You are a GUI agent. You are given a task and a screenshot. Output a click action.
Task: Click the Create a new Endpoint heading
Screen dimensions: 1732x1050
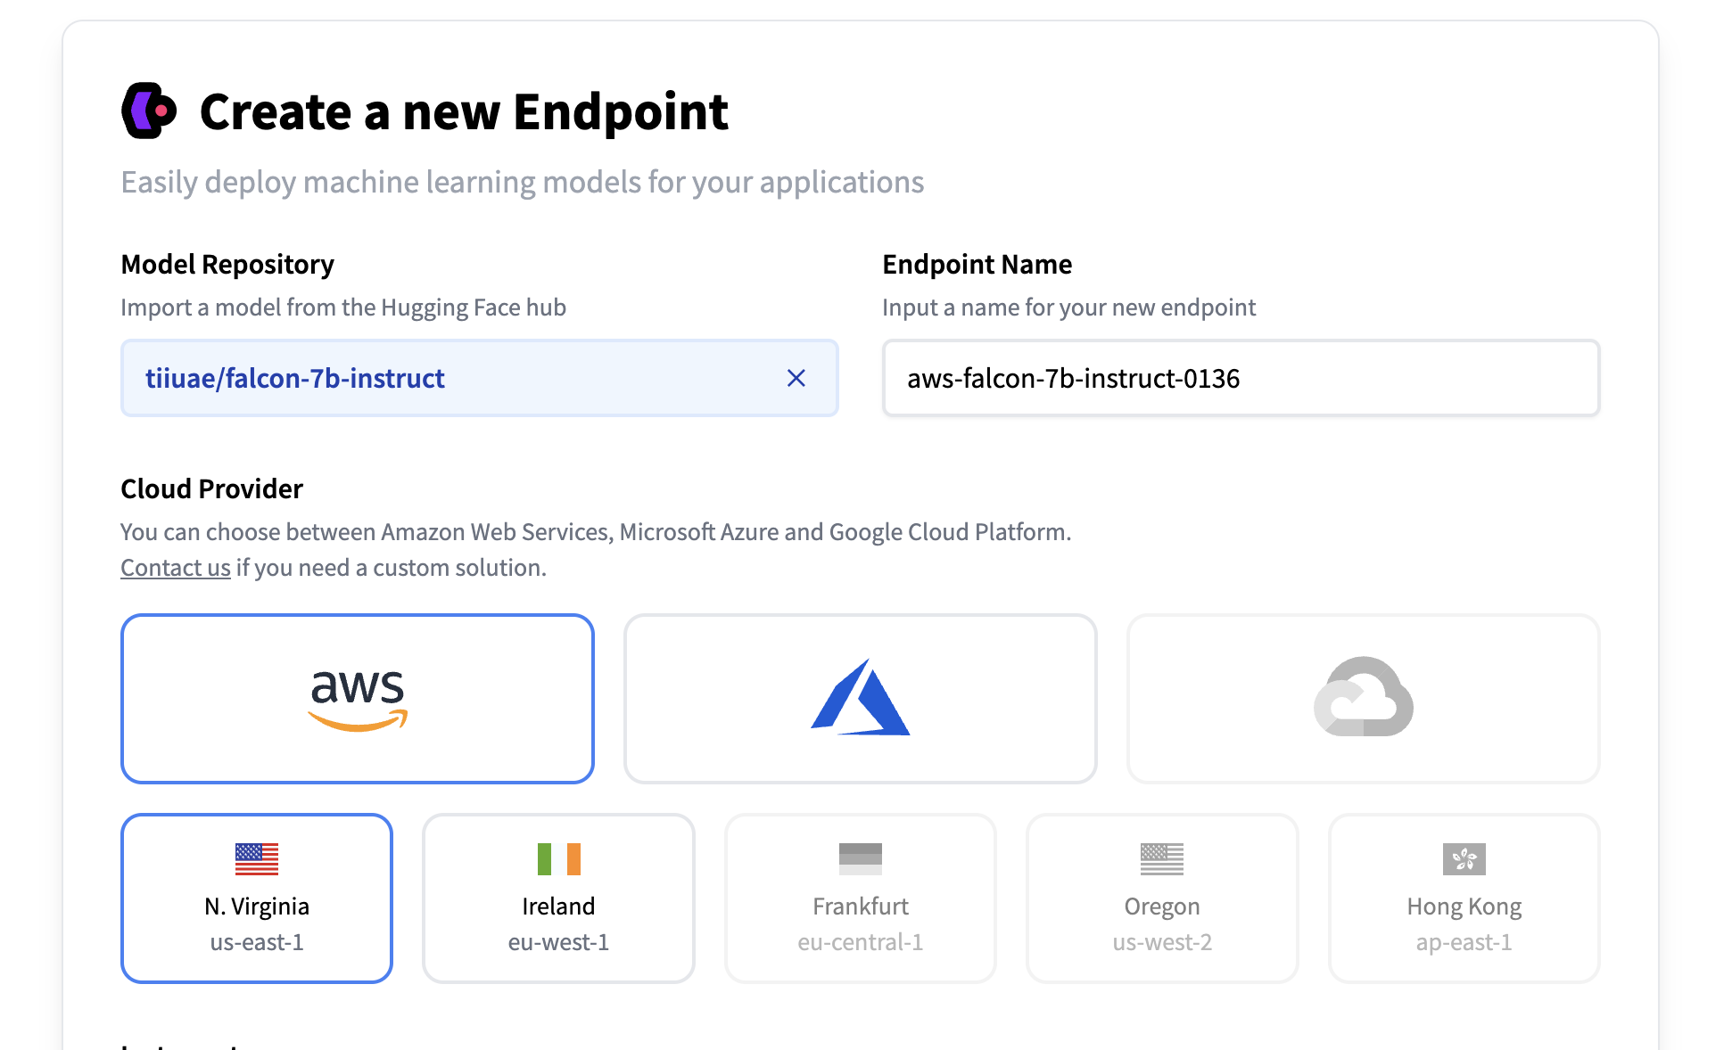(464, 112)
